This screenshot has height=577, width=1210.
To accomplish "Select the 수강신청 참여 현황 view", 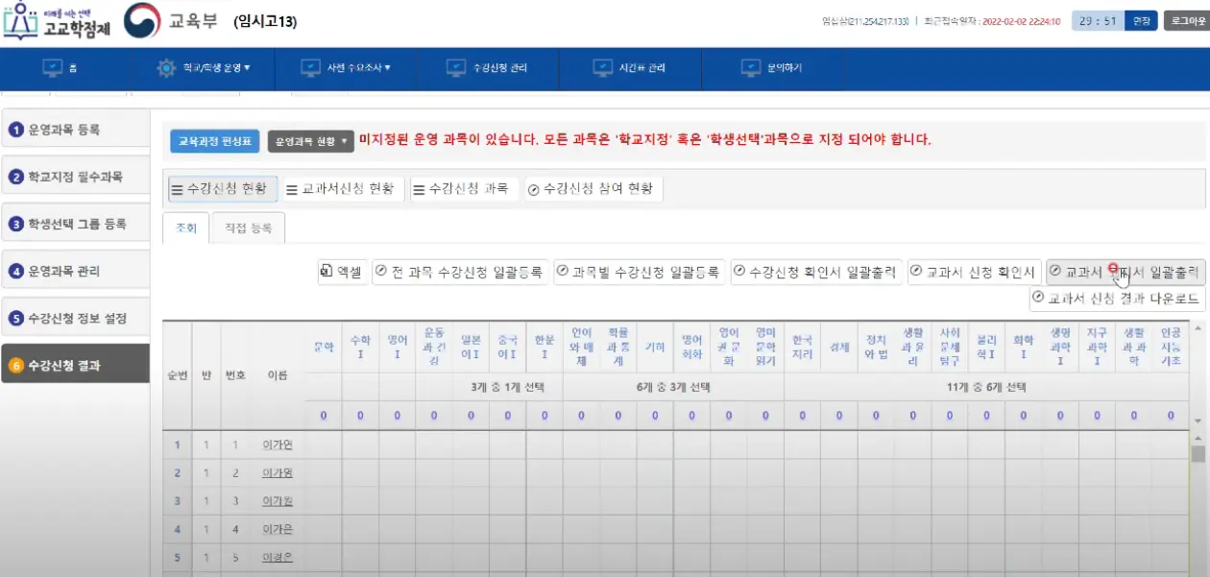I will [593, 189].
